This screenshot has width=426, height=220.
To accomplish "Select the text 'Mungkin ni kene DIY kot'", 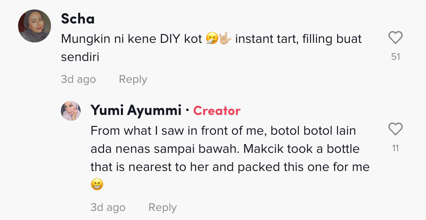I will pos(132,39).
